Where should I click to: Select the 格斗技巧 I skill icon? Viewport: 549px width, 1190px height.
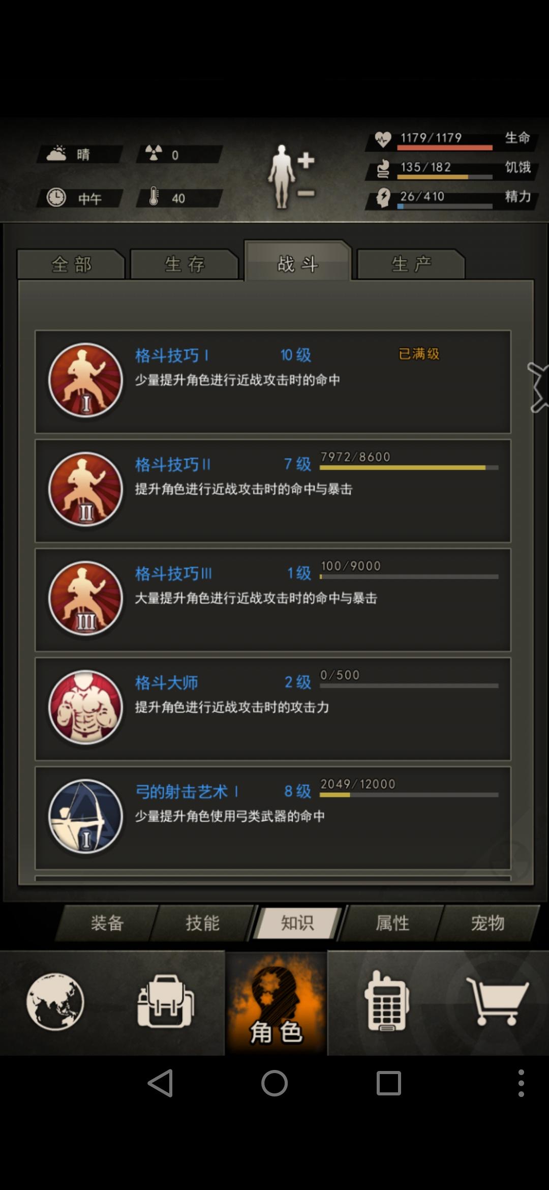pos(85,380)
